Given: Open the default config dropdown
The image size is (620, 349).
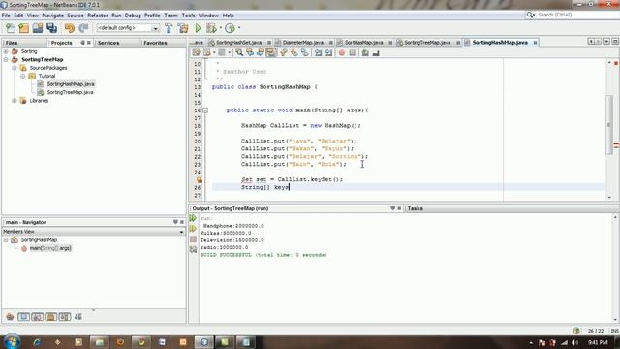Looking at the screenshot, I should point(155,28).
